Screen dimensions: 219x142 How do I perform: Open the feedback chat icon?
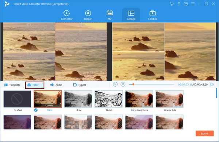click(186, 4)
